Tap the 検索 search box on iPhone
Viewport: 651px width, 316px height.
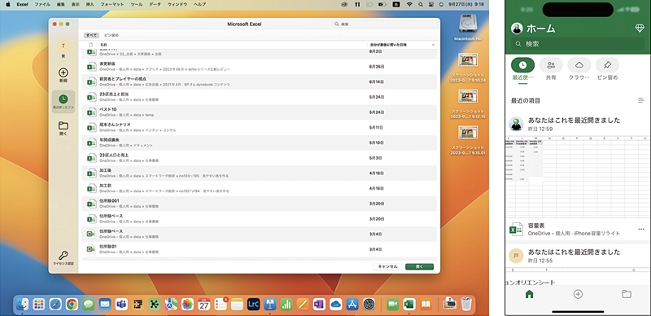coord(578,44)
